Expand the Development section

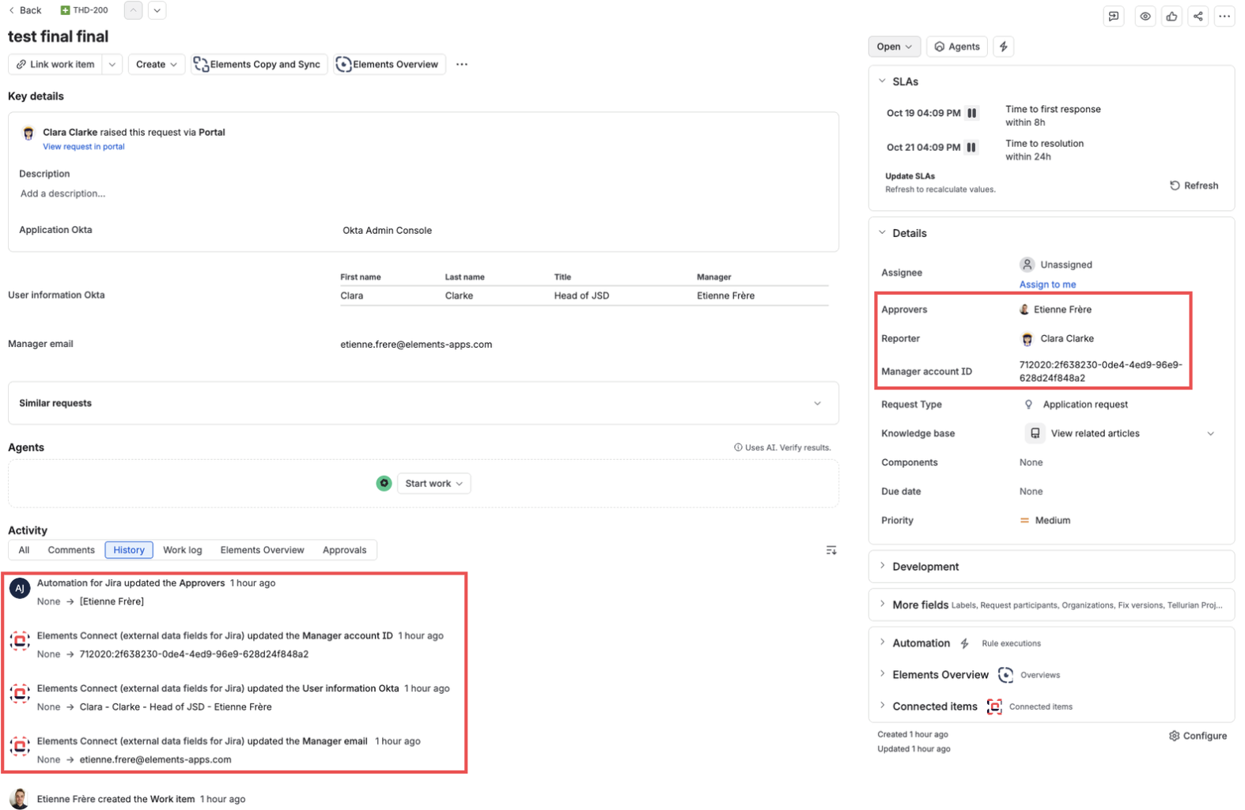click(883, 566)
